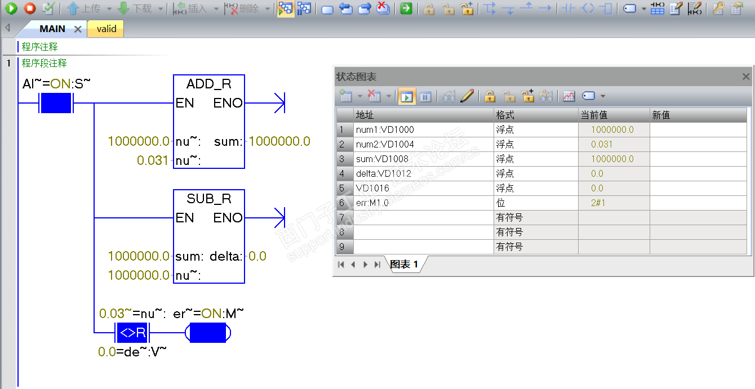Click the green Run PLC button
The width and height of the screenshot is (755, 389).
coord(11,8)
